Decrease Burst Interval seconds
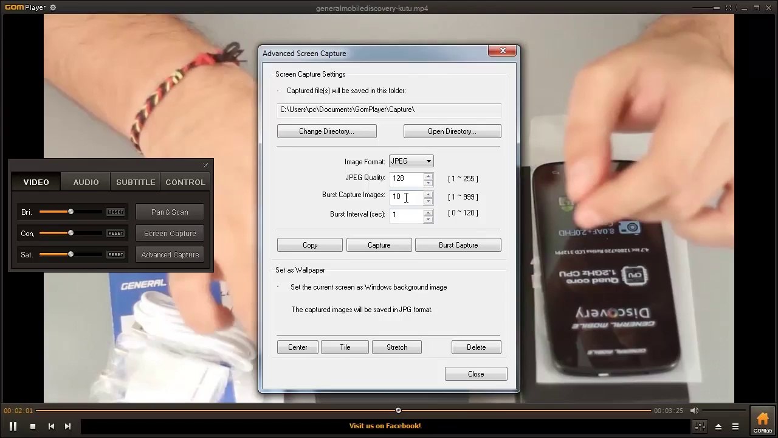The height and width of the screenshot is (438, 778). click(429, 219)
